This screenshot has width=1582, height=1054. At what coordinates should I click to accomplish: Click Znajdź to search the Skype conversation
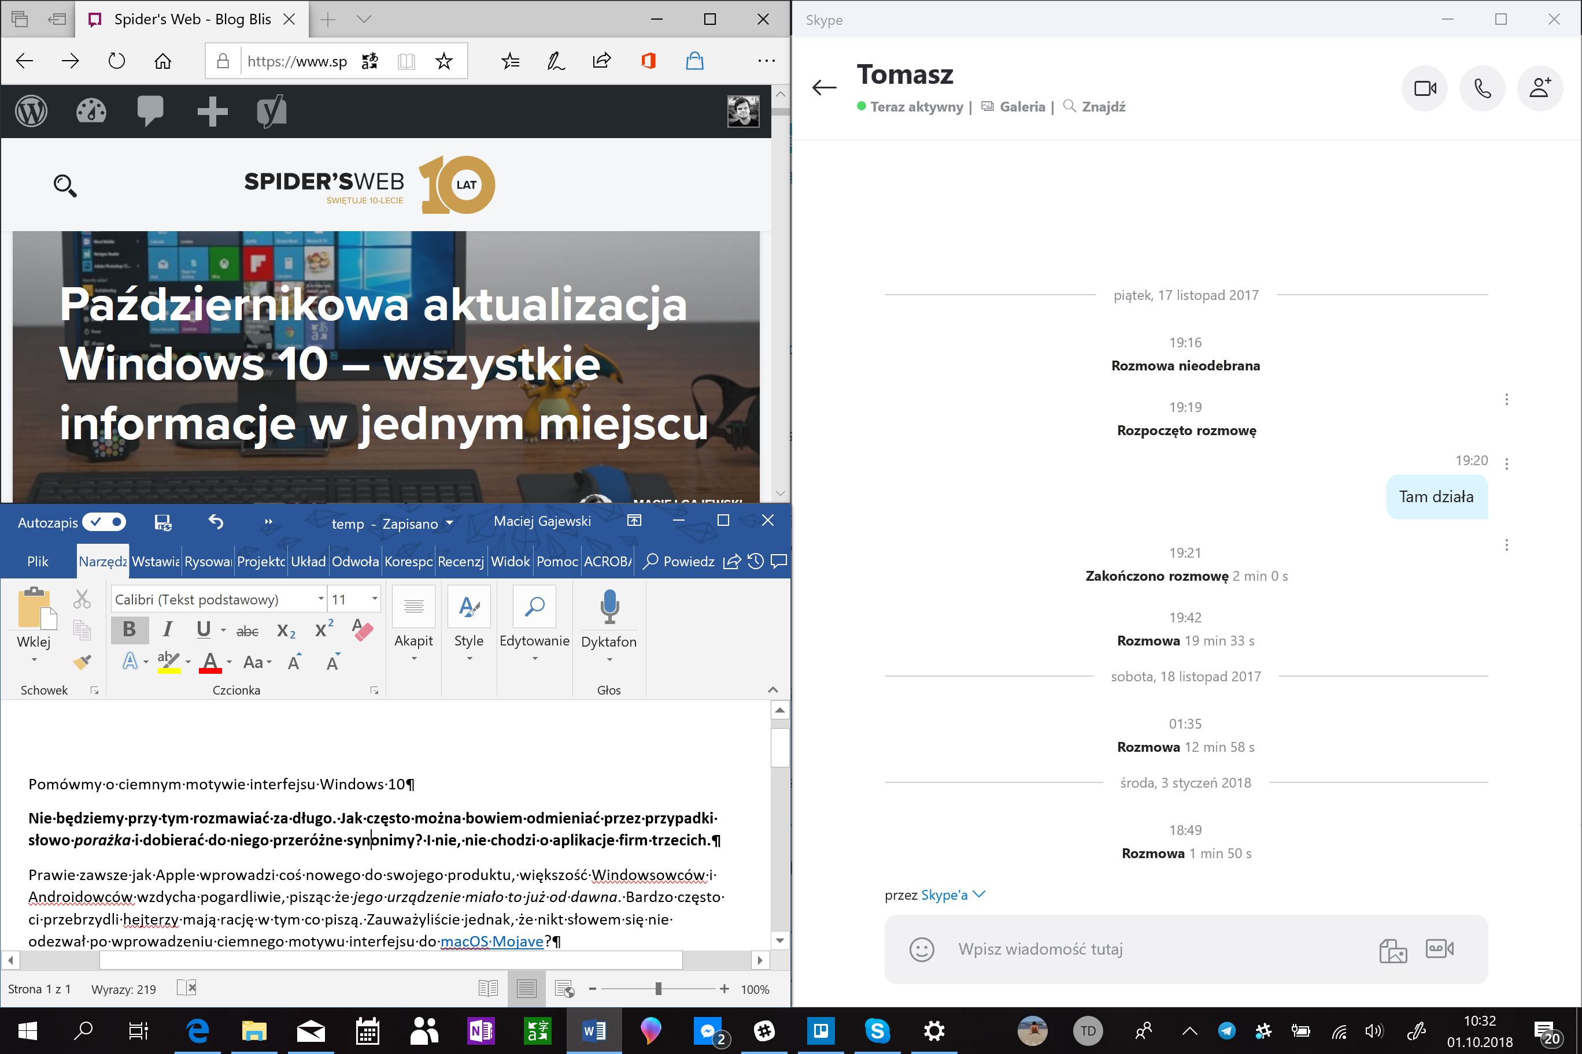click(x=1093, y=106)
